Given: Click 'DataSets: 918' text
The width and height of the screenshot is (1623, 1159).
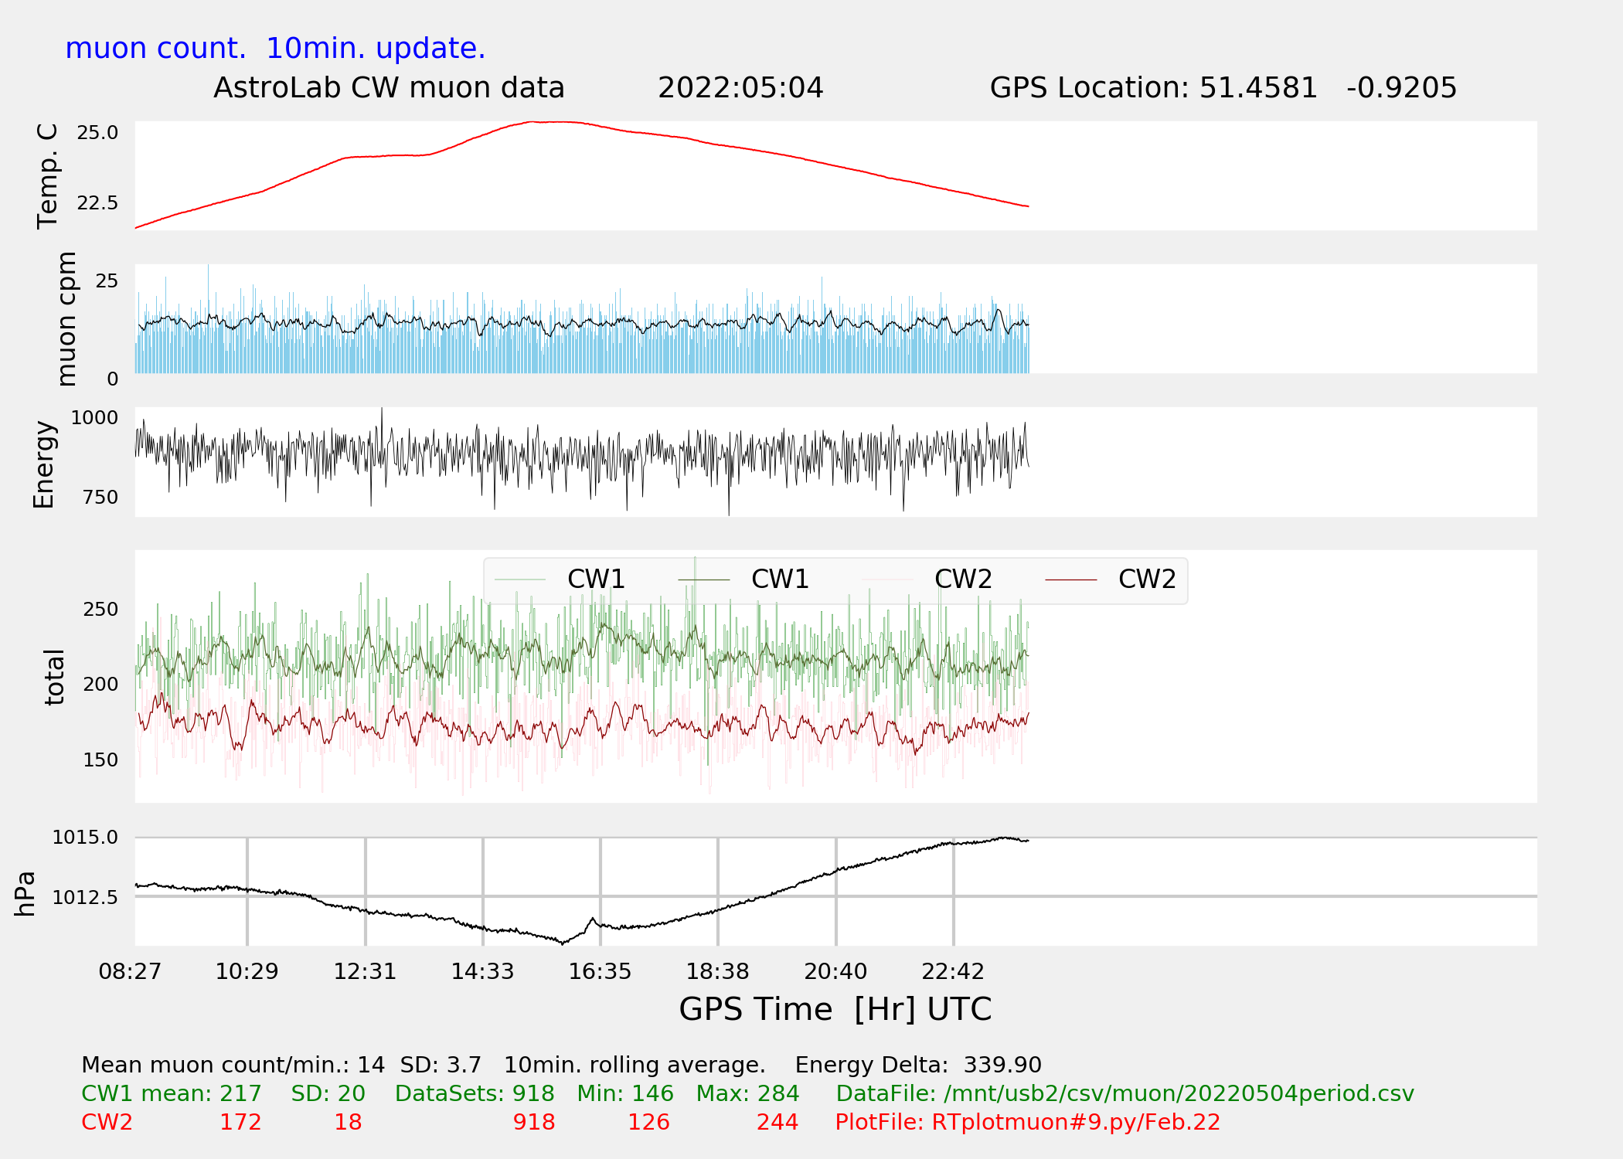Looking at the screenshot, I should 475,1094.
